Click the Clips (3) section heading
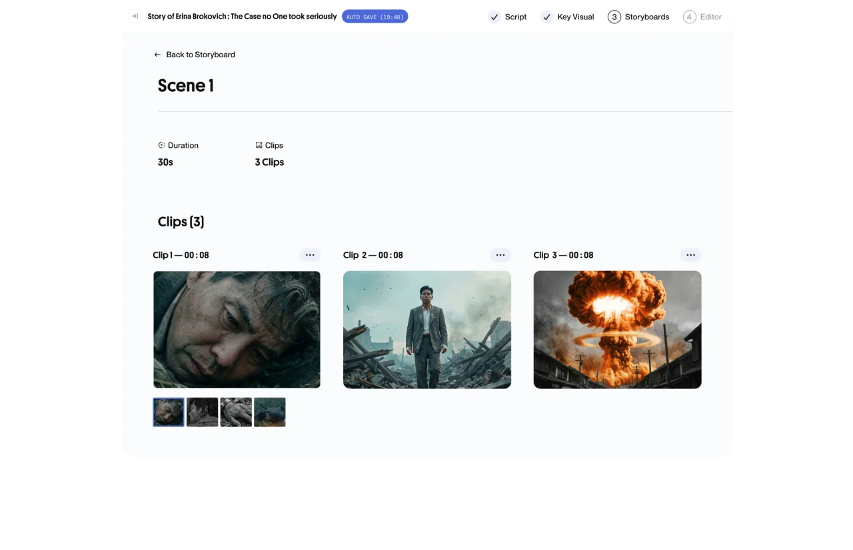Image resolution: width=853 pixels, height=550 pixels. pyautogui.click(x=181, y=222)
